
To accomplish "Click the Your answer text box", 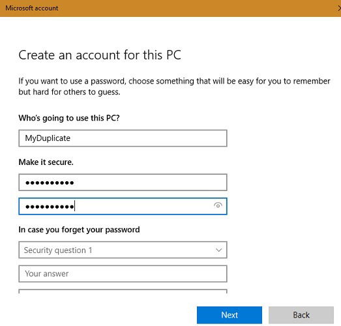I will pyautogui.click(x=123, y=274).
